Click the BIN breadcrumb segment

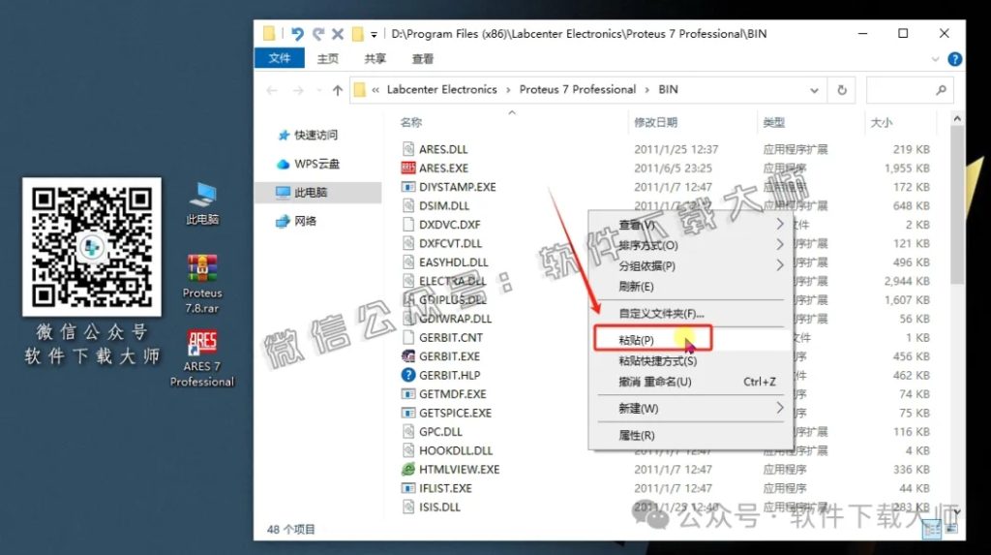[x=668, y=90]
